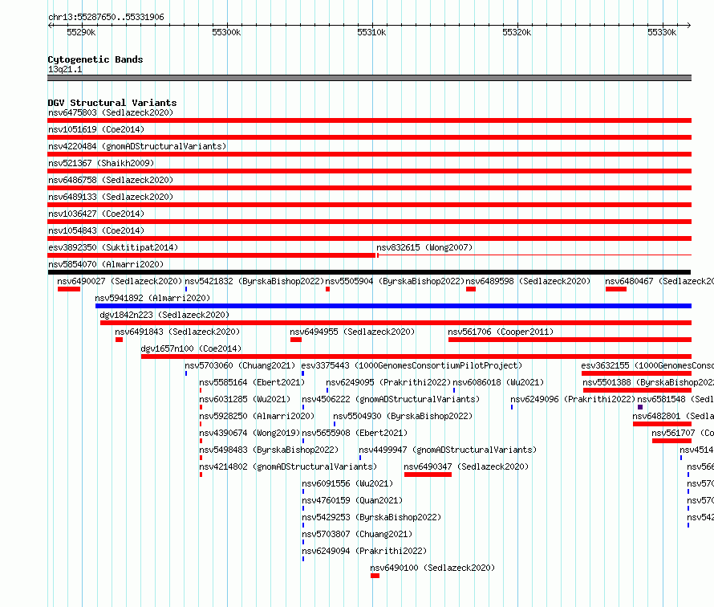
Task: Click the nsv1054843 (Coe2014) label
Action: pos(96,230)
